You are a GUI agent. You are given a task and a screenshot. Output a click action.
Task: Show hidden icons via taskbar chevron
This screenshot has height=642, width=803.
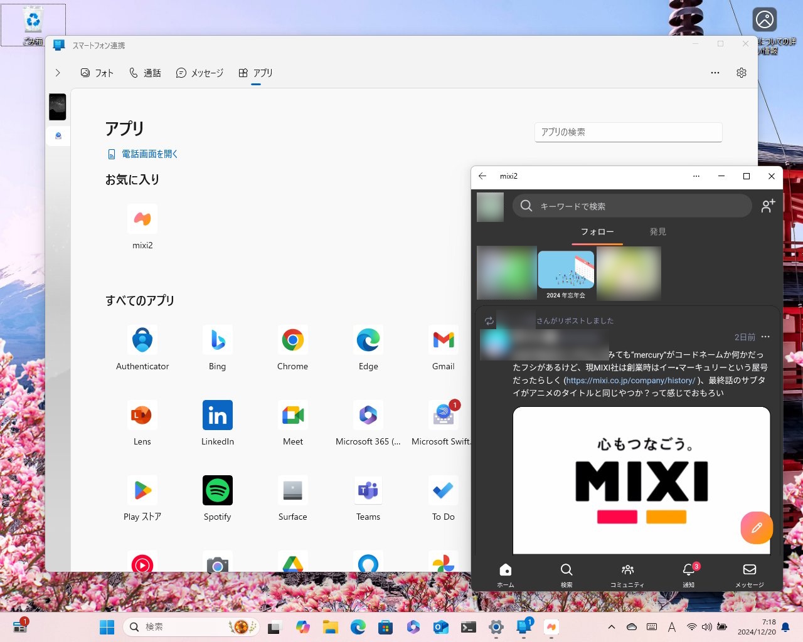611,626
